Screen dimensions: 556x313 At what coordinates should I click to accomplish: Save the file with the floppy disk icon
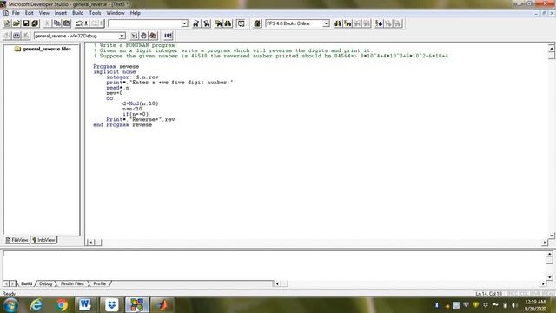(x=25, y=23)
